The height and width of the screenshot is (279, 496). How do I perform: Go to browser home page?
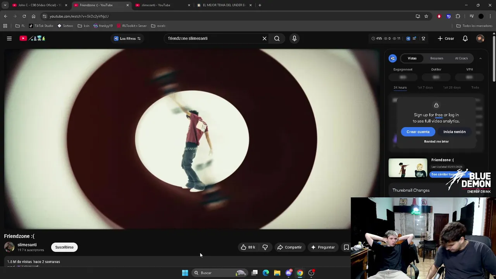[33, 16]
